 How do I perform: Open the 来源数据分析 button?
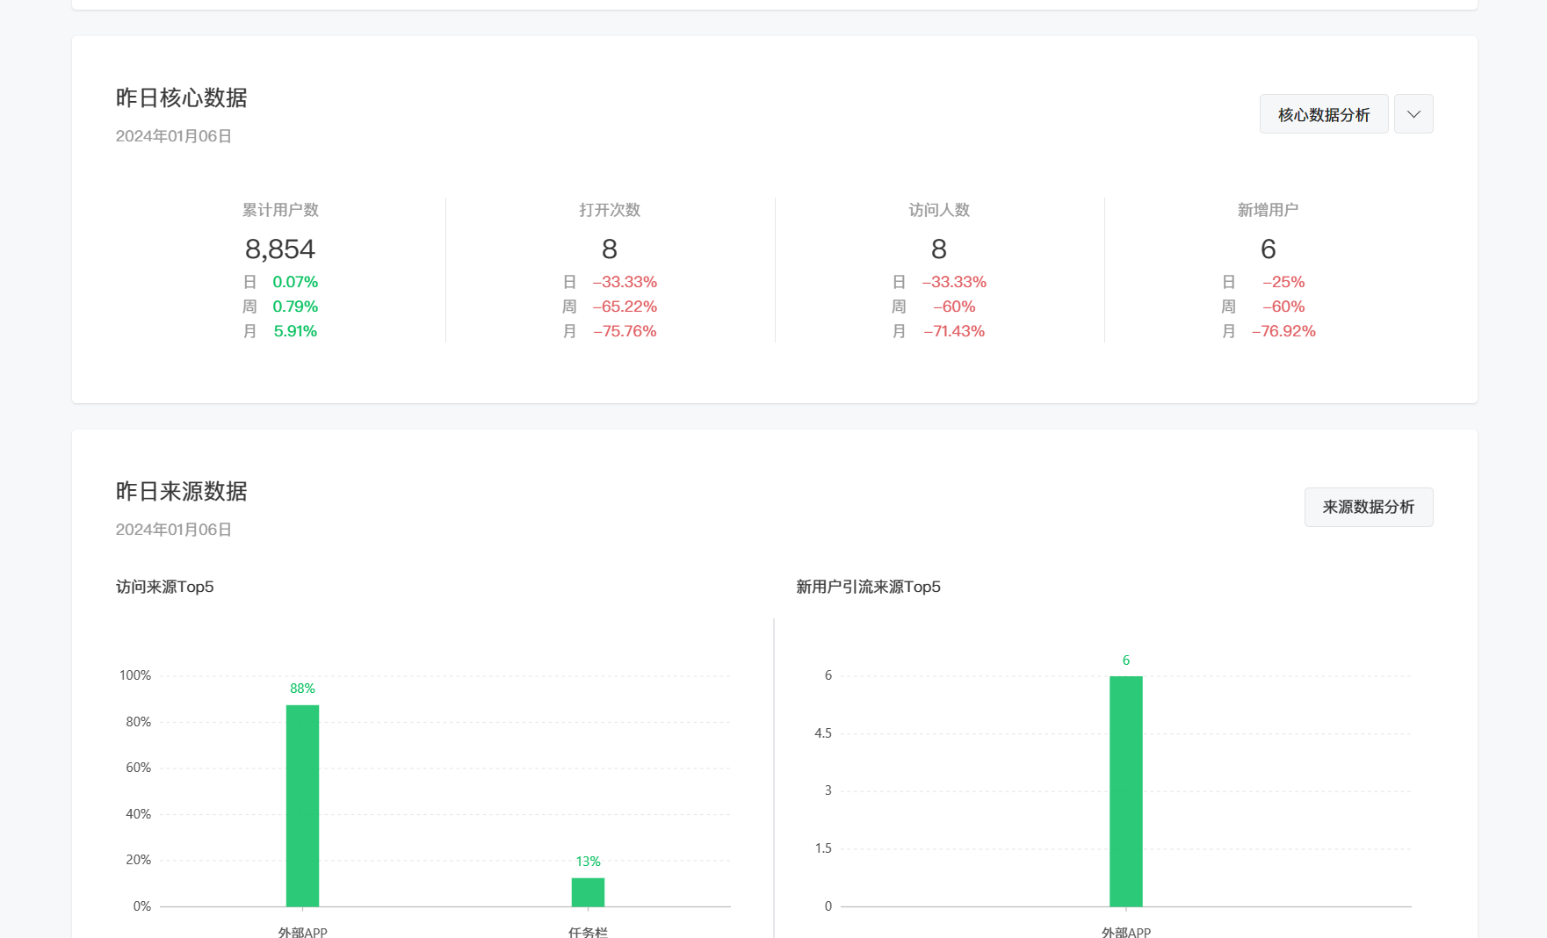tap(1368, 508)
